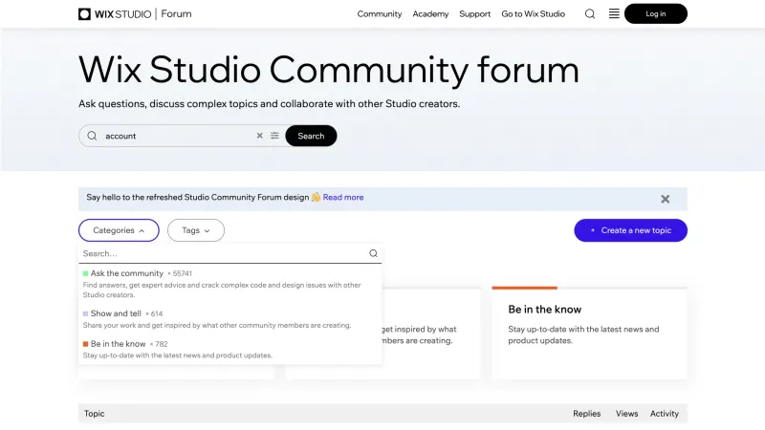Select Be in the know in dropdown
The width and height of the screenshot is (765, 430).
coord(118,344)
